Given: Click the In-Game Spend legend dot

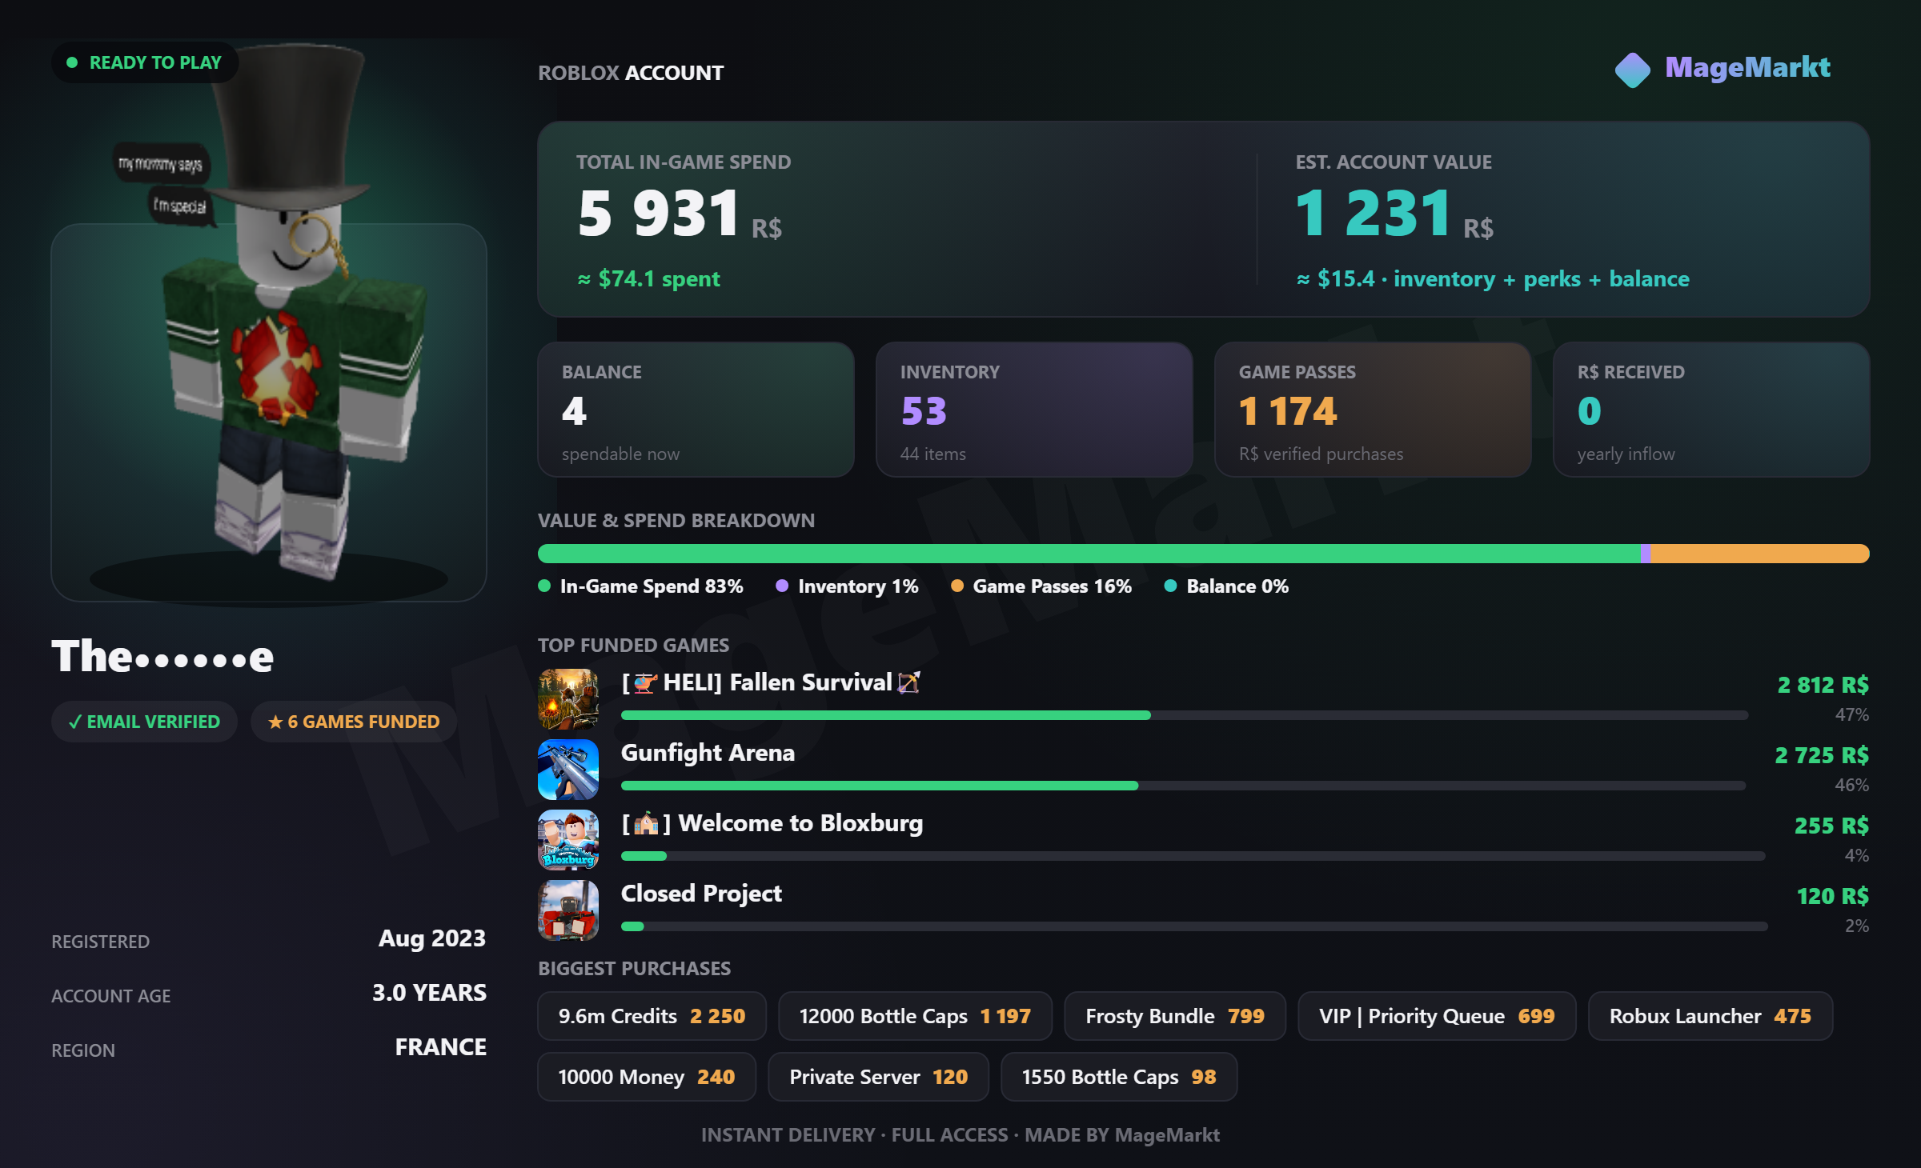Looking at the screenshot, I should pos(544,586).
